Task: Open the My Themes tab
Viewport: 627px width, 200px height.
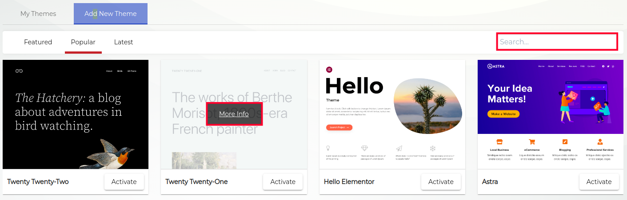Action: [x=38, y=13]
